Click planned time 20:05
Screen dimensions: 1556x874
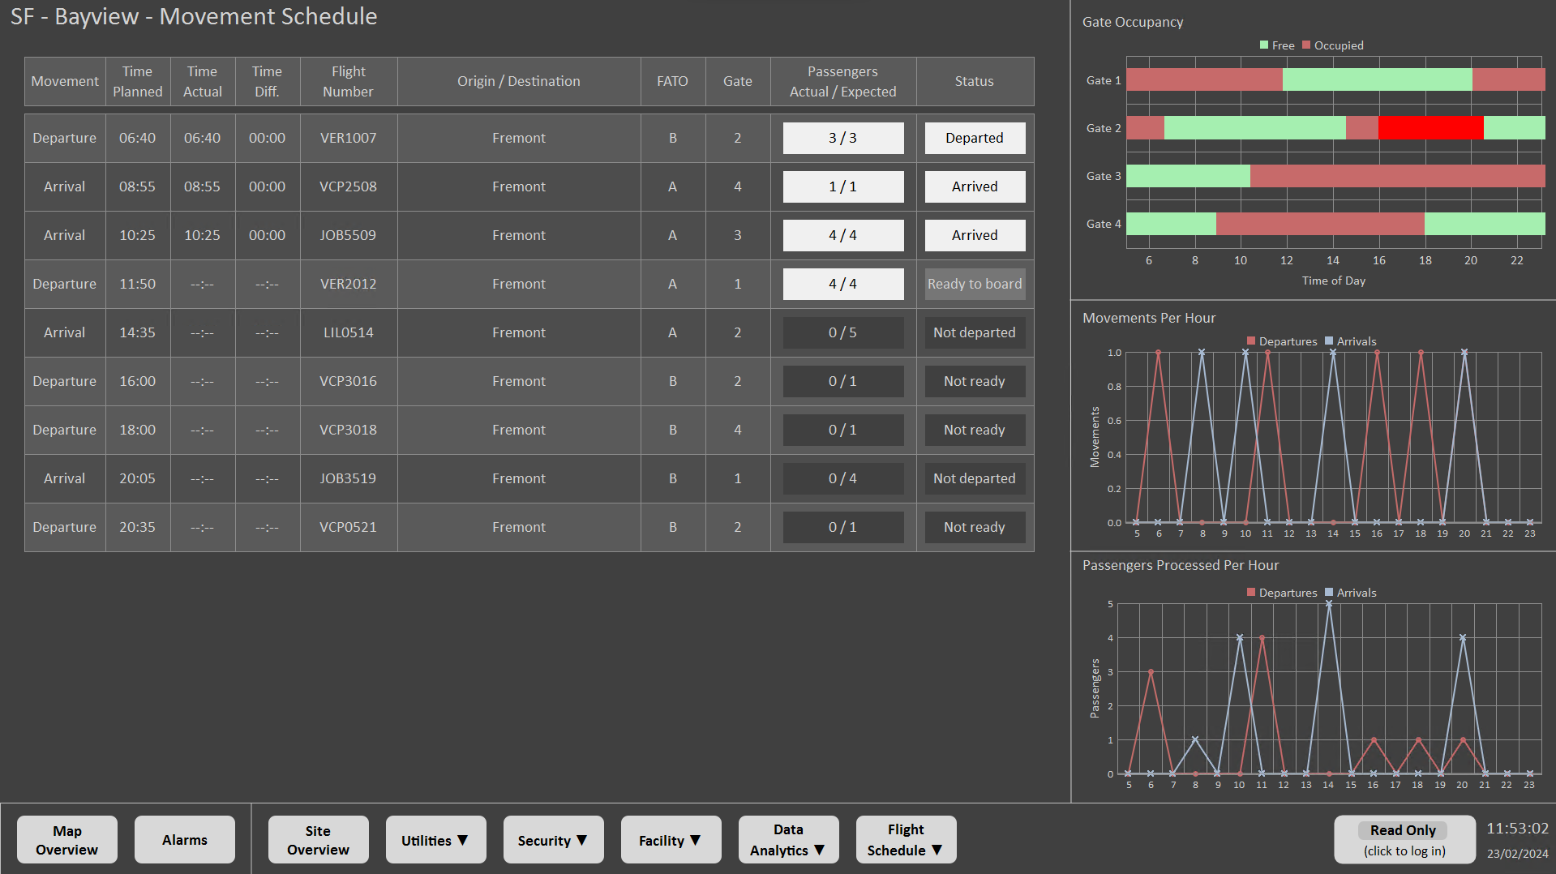138,478
